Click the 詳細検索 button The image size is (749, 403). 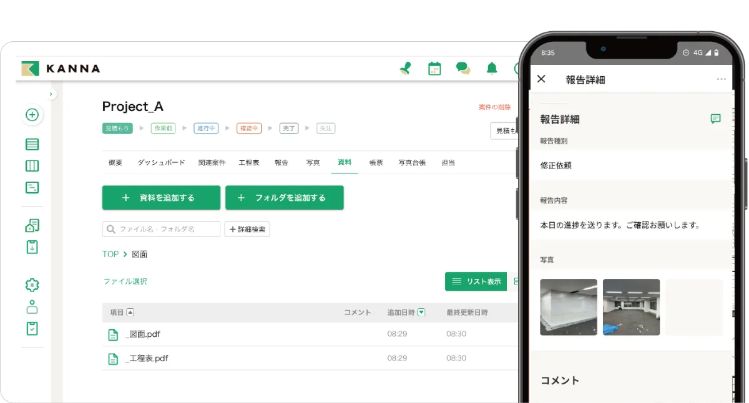tap(247, 229)
